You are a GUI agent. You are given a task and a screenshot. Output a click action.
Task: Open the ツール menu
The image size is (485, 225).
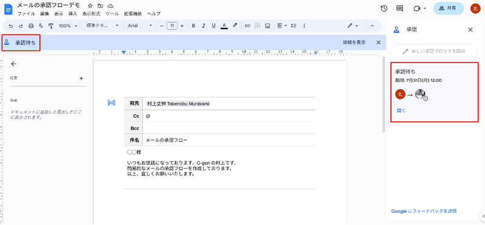[112, 13]
